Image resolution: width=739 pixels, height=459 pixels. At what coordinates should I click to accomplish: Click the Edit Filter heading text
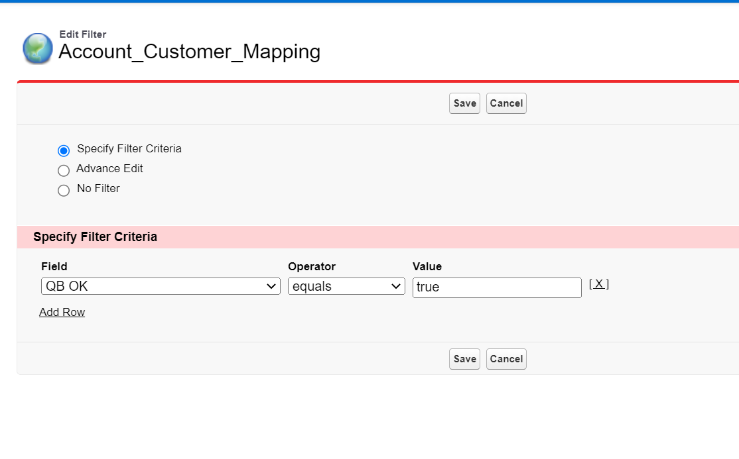[x=83, y=34]
